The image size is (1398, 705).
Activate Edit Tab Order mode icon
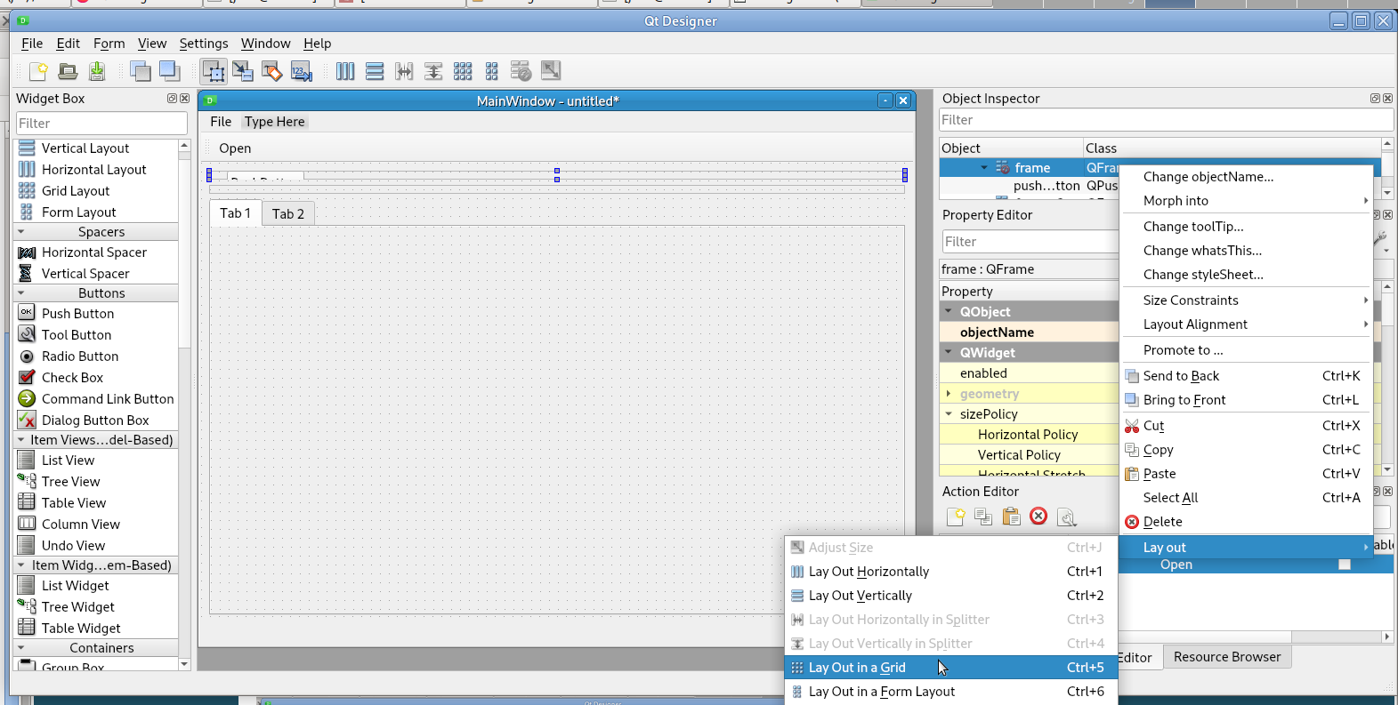(x=302, y=71)
